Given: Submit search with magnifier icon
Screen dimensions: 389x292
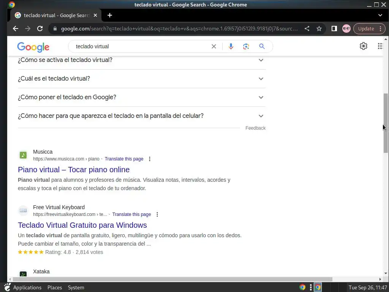Looking at the screenshot, I should [x=262, y=46].
